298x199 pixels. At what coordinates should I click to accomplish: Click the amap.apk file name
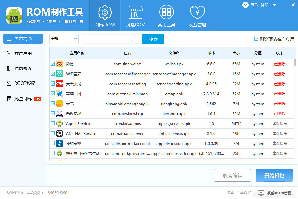tap(174, 94)
